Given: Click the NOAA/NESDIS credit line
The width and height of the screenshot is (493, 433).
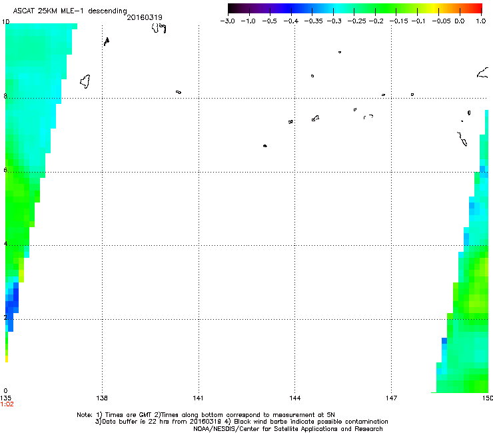Looking at the screenshot, I should pos(288,429).
